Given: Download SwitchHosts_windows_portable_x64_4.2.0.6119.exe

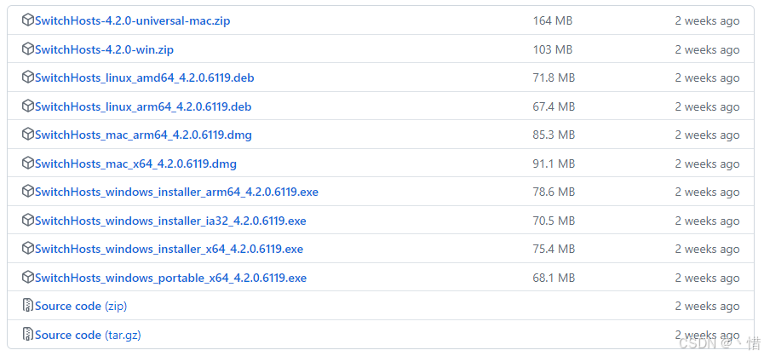Looking at the screenshot, I should [170, 278].
